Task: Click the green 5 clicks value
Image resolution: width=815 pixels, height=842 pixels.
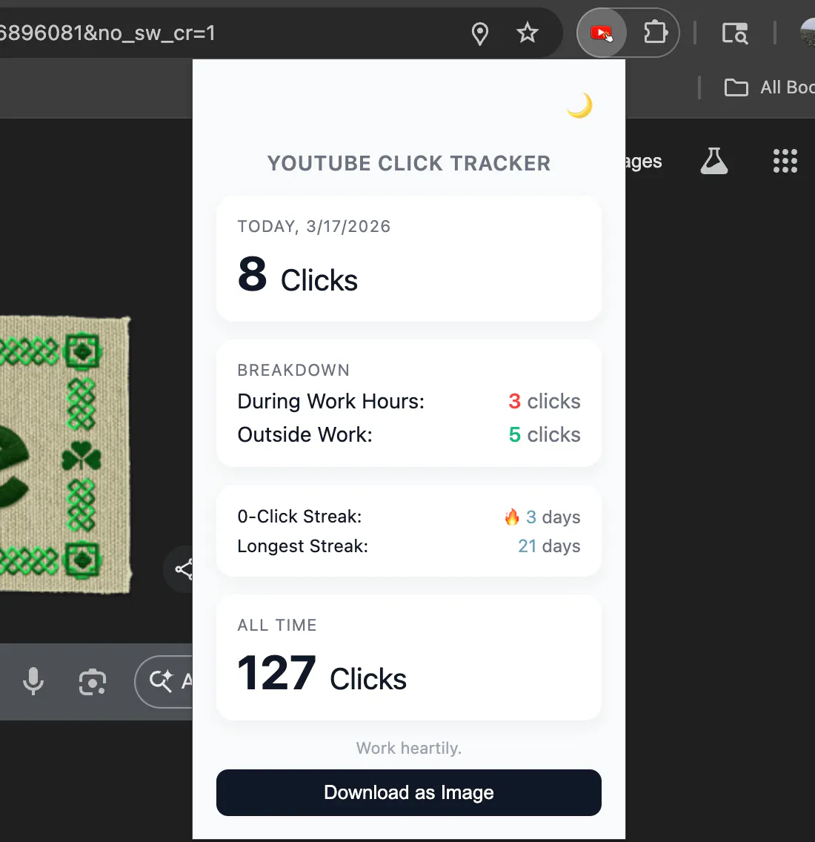Action: pos(545,434)
